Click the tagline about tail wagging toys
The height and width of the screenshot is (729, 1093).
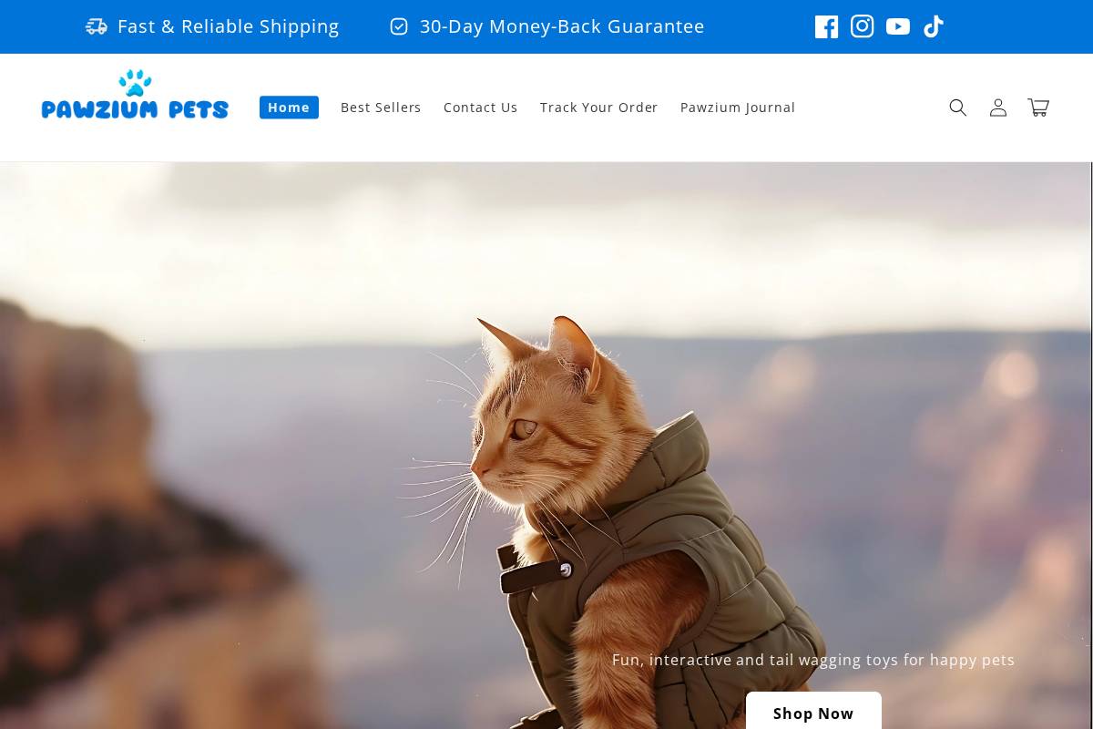tap(812, 660)
